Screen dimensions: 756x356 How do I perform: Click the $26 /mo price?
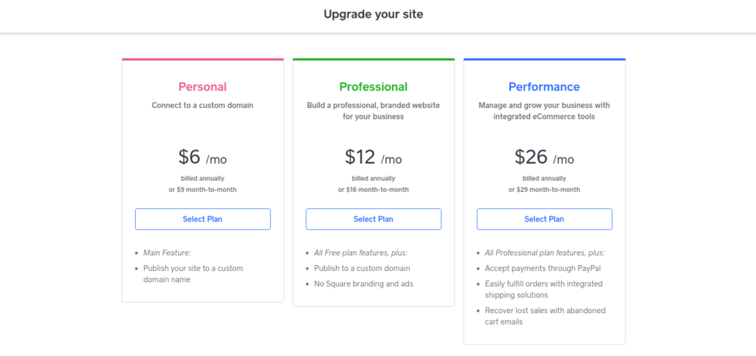[544, 157]
